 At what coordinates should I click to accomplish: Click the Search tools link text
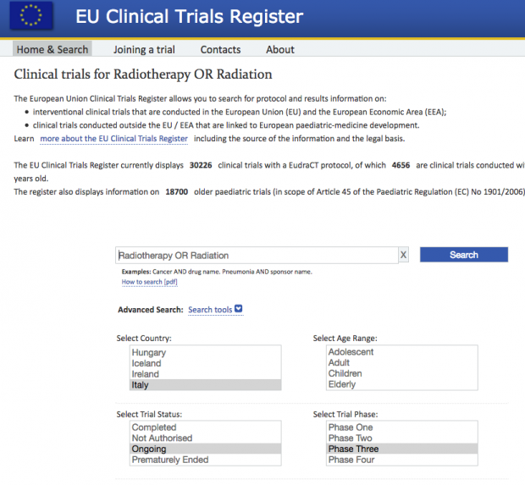210,310
